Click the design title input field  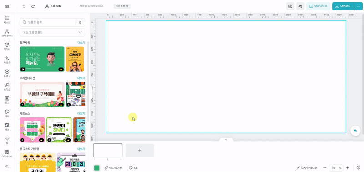(x=91, y=6)
